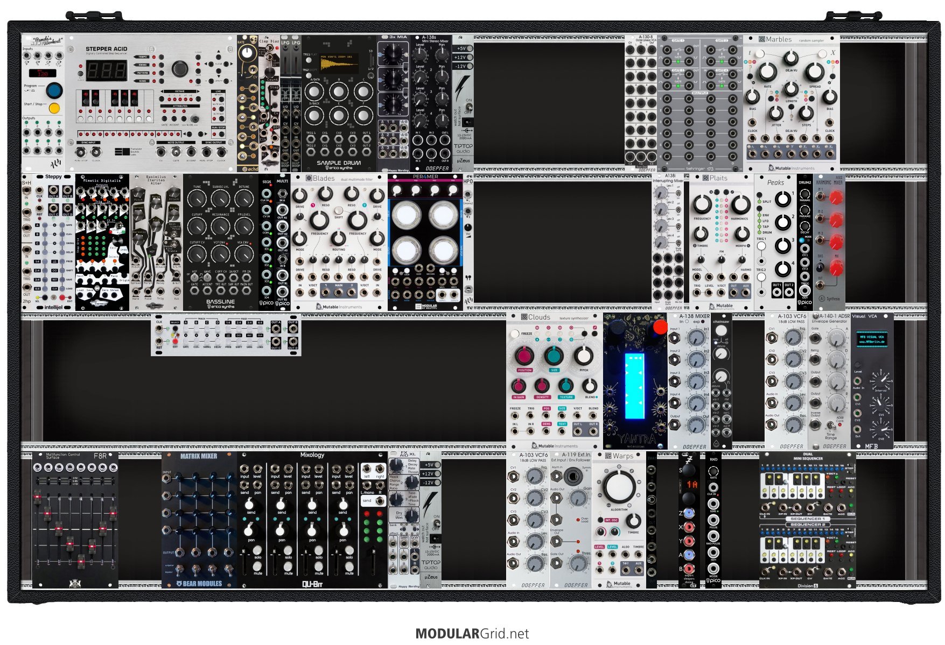
Task: Click the large black encoder on Stepper Acid
Action: [179, 69]
